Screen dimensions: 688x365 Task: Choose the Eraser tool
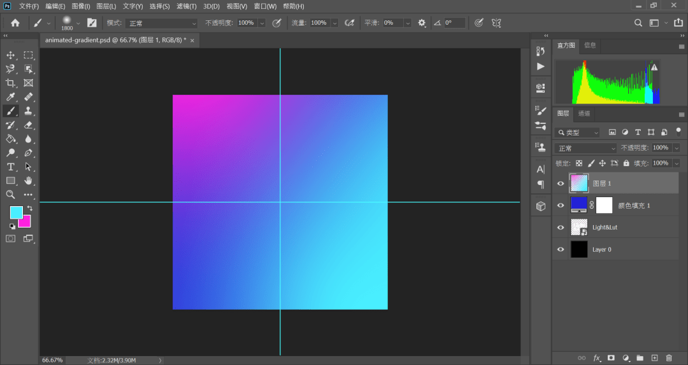click(29, 125)
